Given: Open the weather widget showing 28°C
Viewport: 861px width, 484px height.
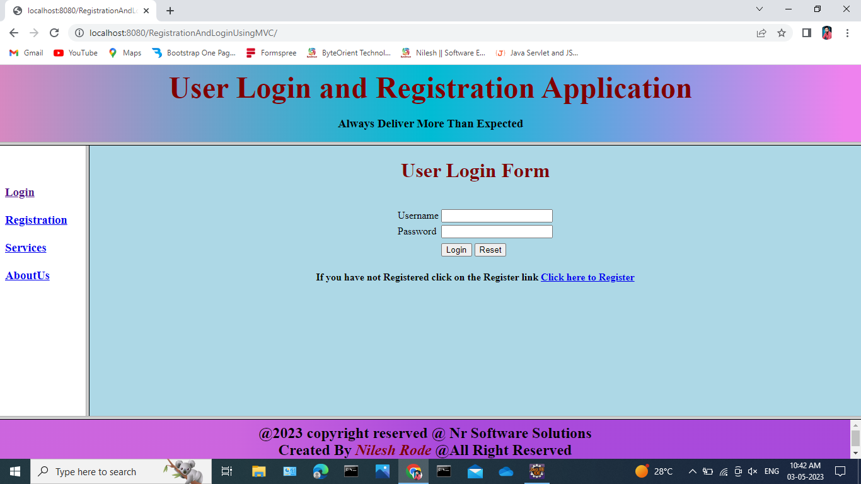Looking at the screenshot, I should pyautogui.click(x=654, y=471).
